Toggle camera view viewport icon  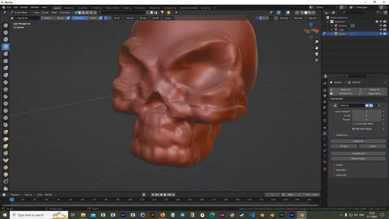coord(317,54)
